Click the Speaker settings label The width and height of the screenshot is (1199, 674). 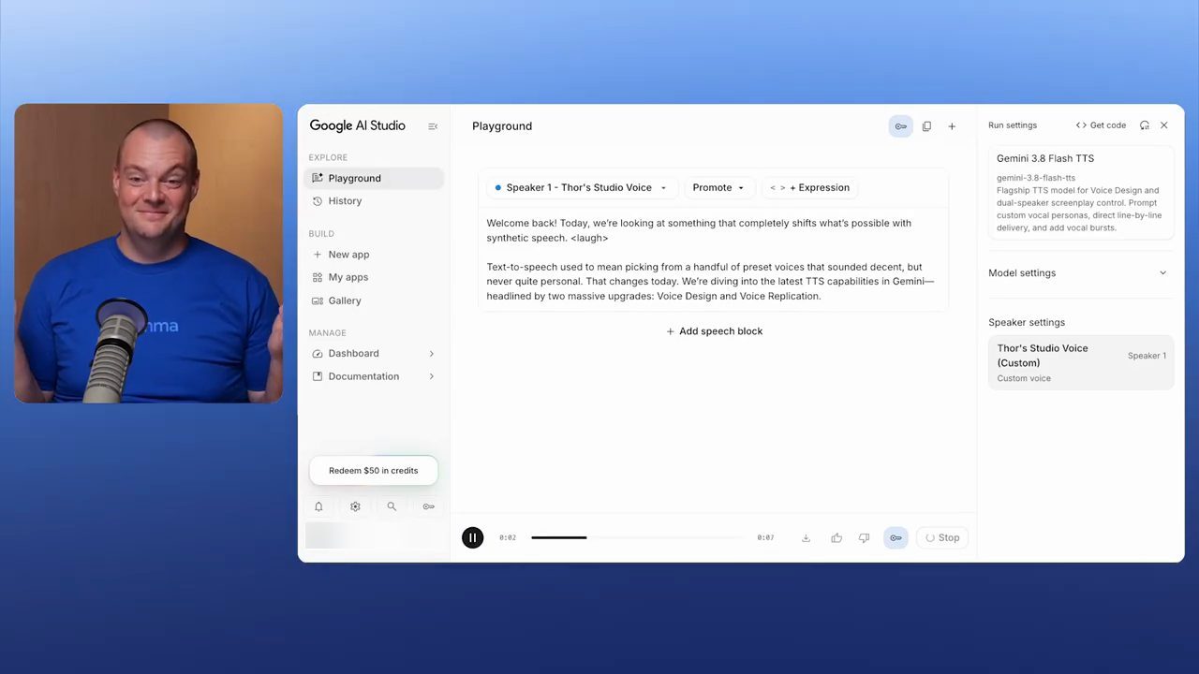click(1027, 323)
